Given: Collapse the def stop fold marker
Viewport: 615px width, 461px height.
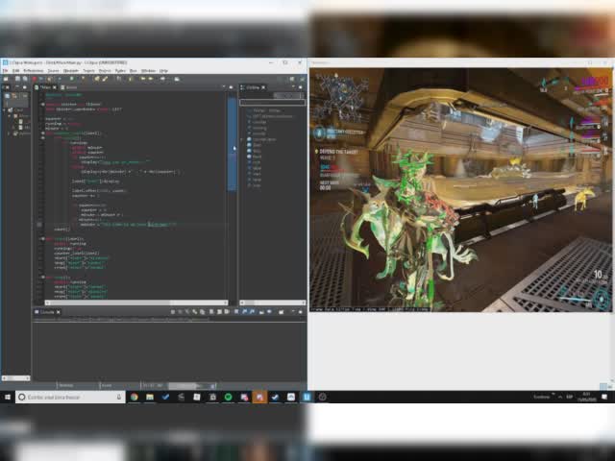Looking at the screenshot, I should [x=42, y=278].
